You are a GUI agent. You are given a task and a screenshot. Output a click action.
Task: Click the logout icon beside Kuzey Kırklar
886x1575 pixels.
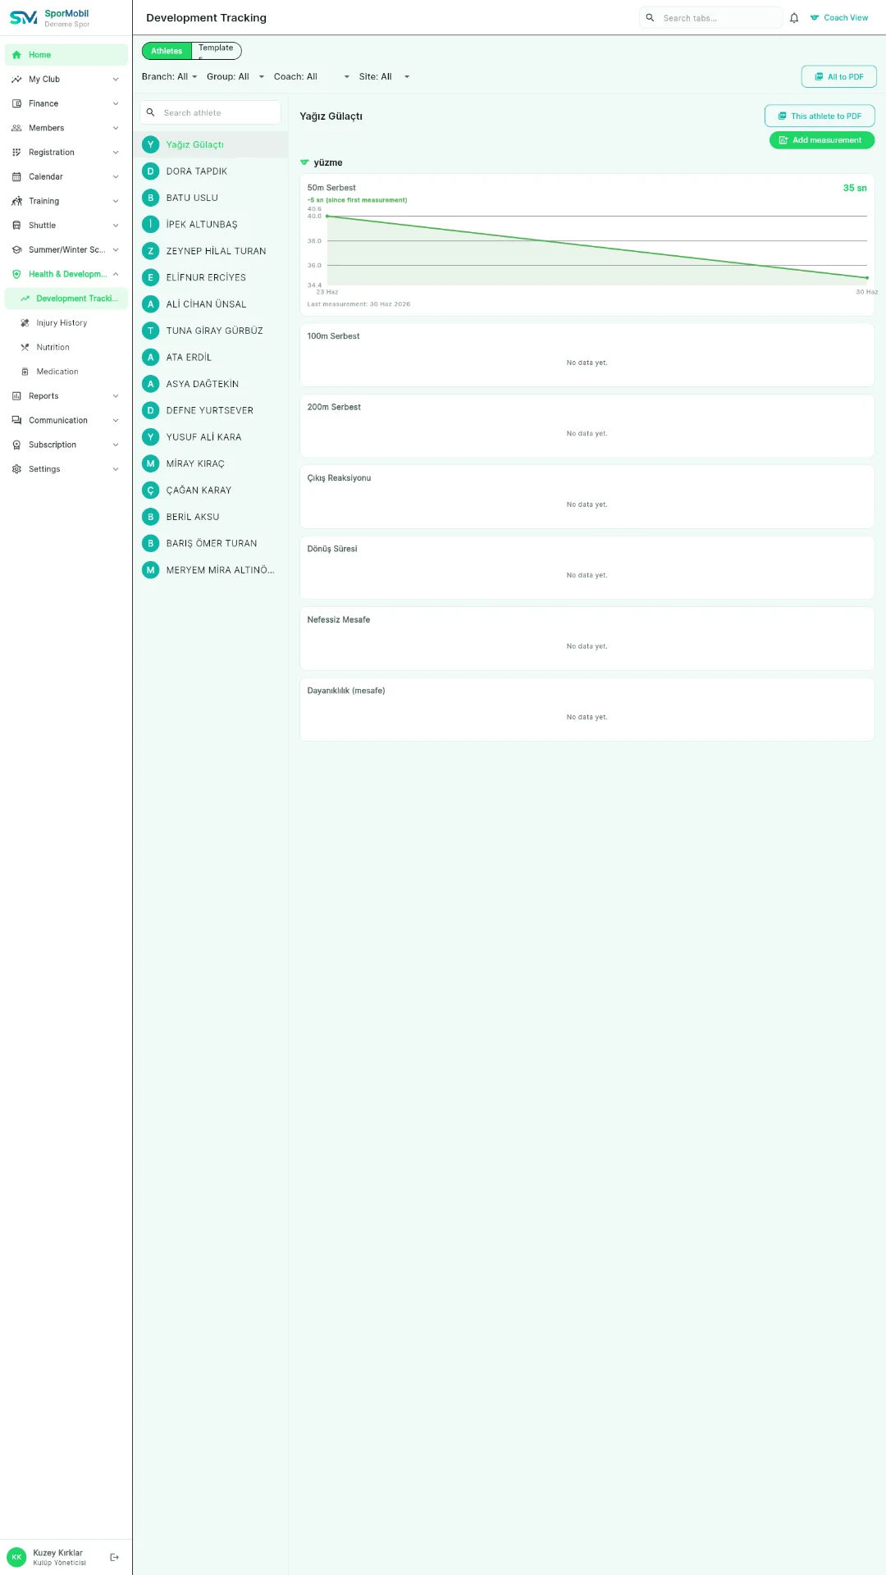click(x=114, y=1557)
